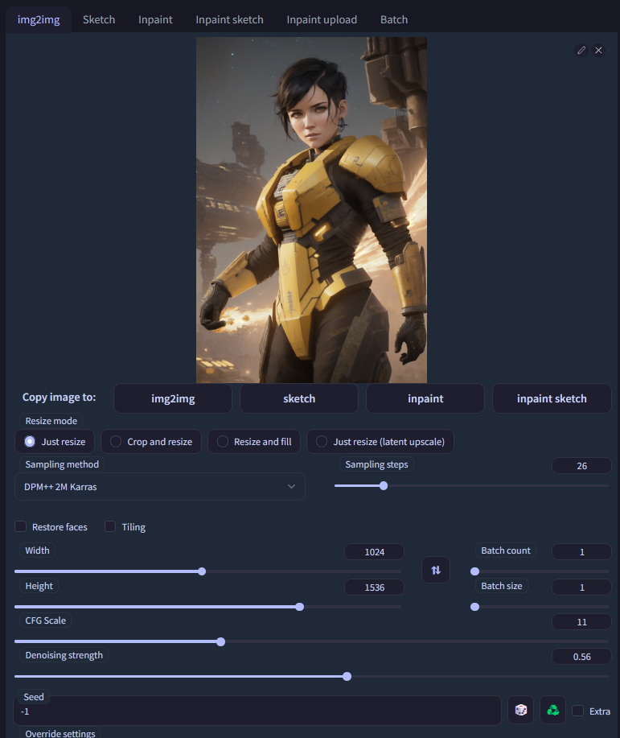Select the Batch tab
The image size is (620, 738).
(394, 20)
